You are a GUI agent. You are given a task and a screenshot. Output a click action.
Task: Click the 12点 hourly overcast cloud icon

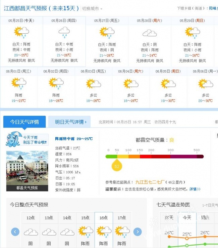(31, 232)
